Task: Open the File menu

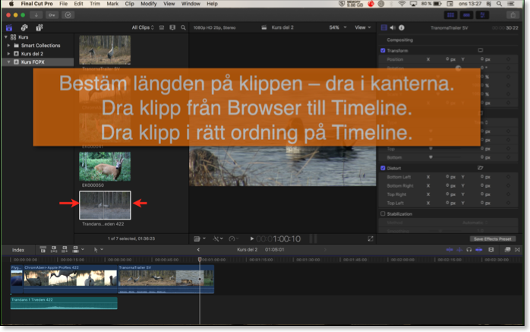Action: 63,4
